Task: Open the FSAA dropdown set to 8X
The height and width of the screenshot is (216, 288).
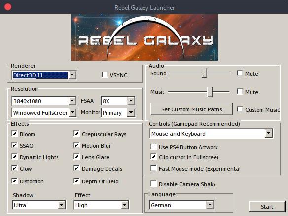Action: point(118,101)
